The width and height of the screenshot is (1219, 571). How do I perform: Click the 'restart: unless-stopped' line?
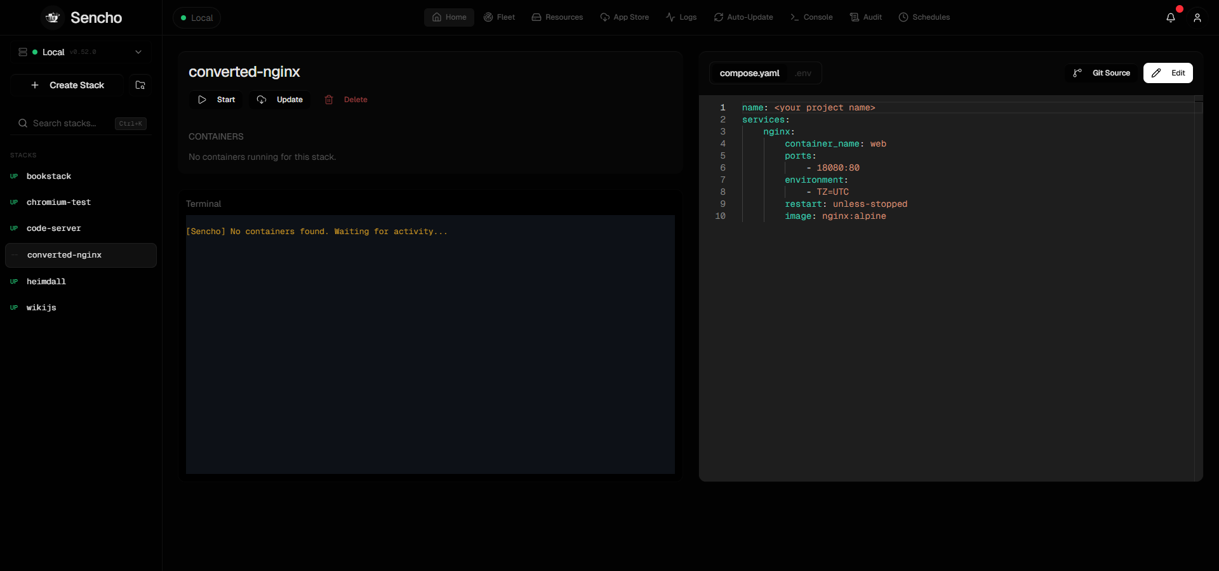point(846,204)
